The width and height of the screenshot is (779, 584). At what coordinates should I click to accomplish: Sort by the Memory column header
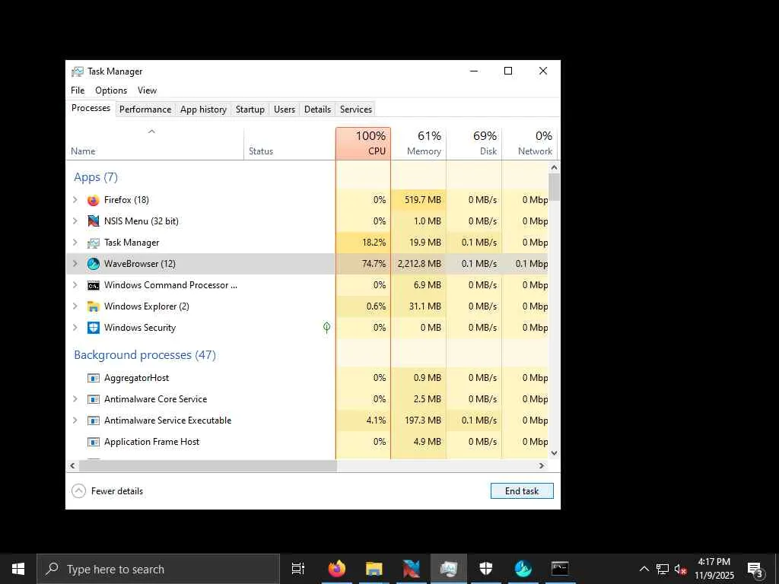(x=419, y=144)
